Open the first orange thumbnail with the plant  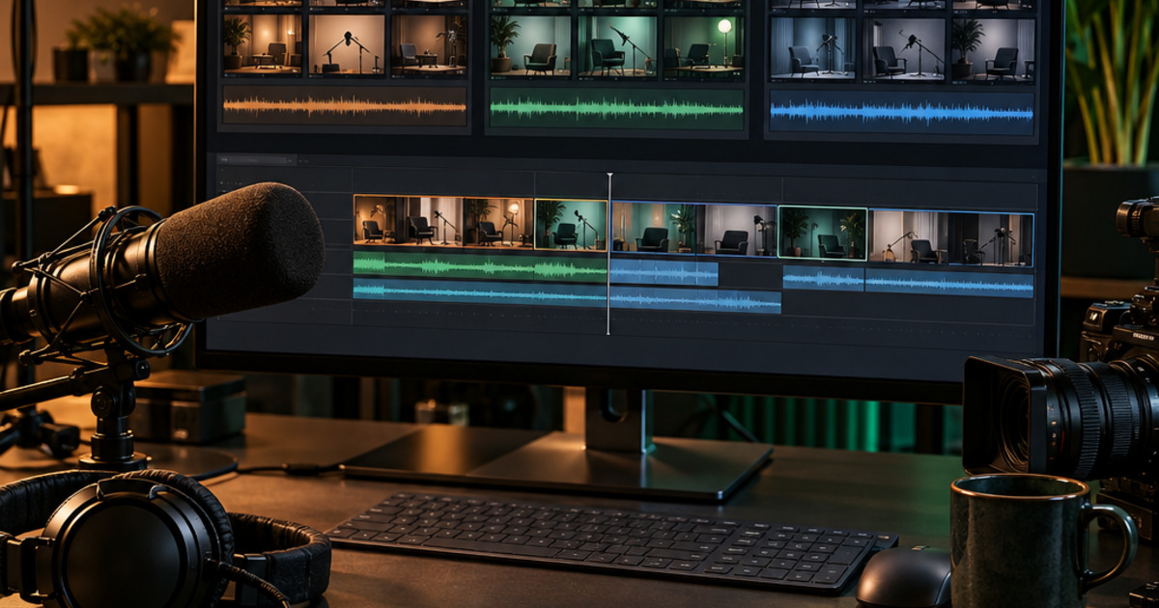[263, 43]
